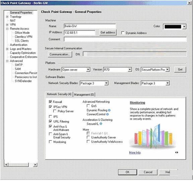The height and width of the screenshot is (181, 193).
Task: Check the Dynamic Address checkbox
Action: pos(123,33)
